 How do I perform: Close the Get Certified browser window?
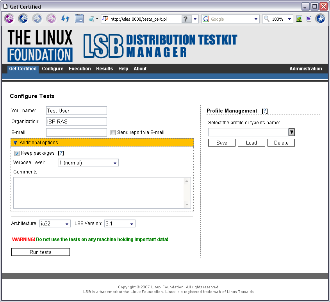[323, 7]
